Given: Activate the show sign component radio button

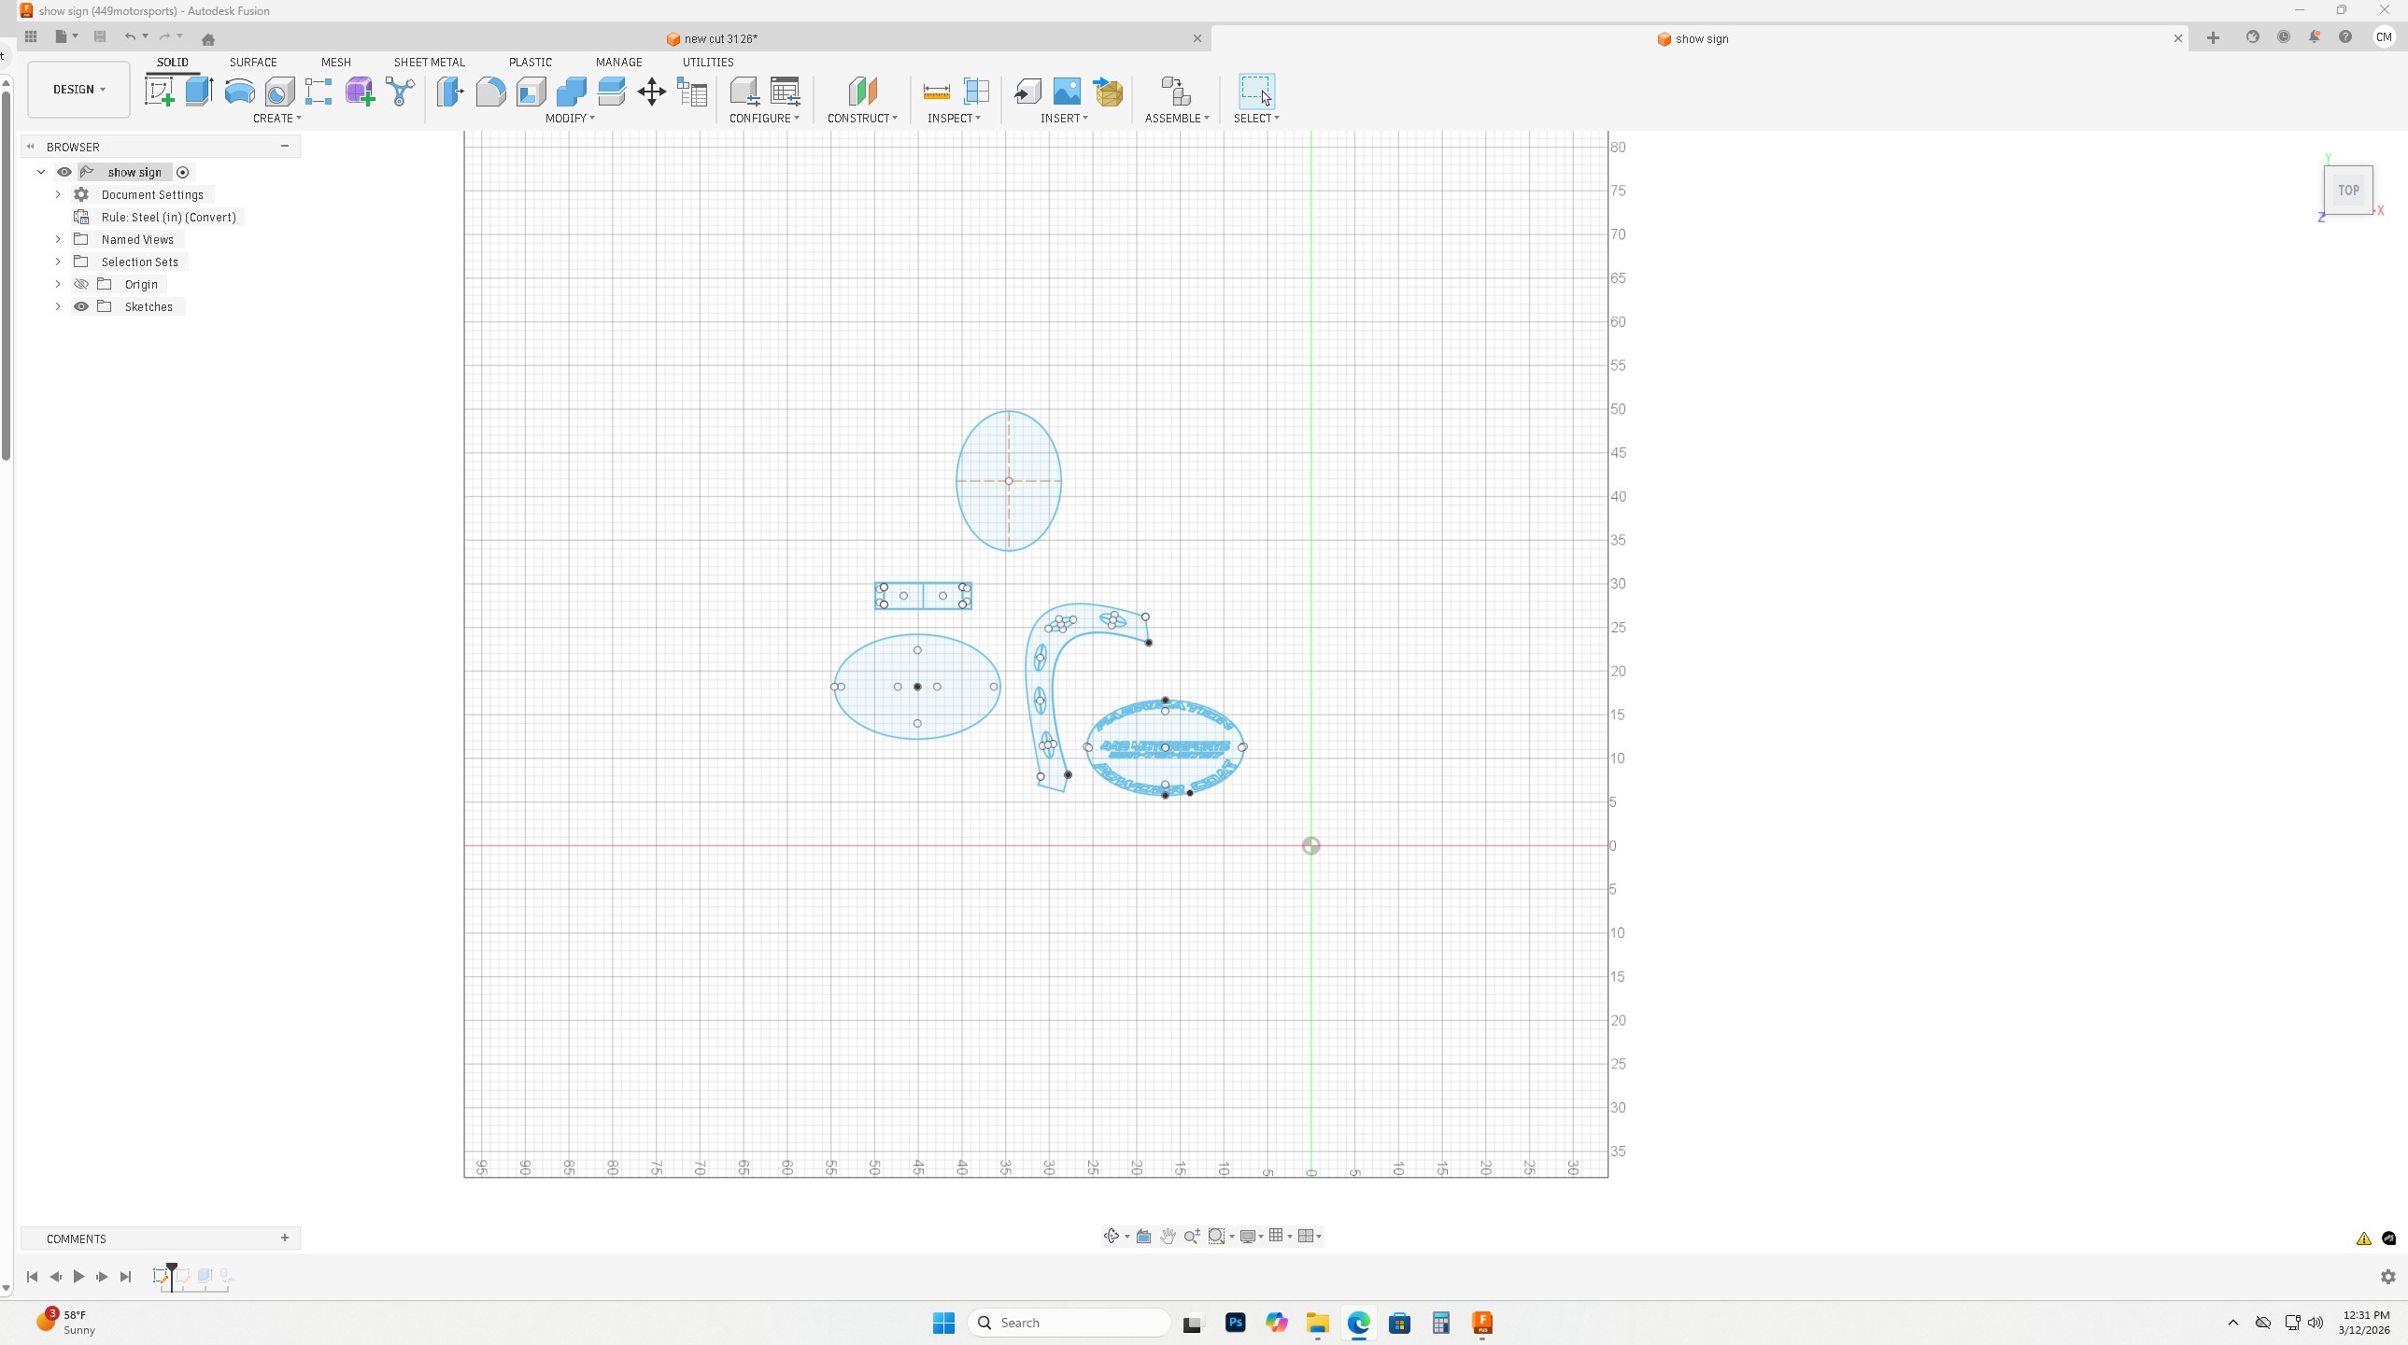Looking at the screenshot, I should point(183,172).
